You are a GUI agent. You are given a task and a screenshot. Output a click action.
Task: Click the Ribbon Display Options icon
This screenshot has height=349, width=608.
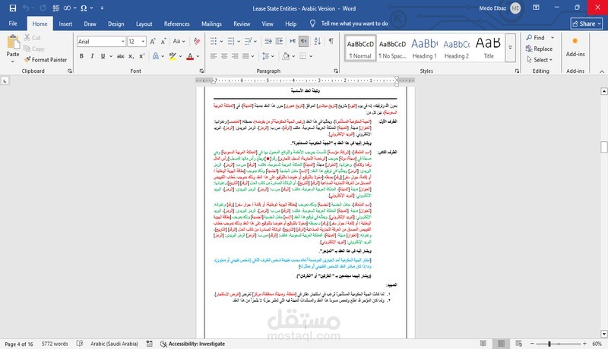pyautogui.click(x=536, y=8)
